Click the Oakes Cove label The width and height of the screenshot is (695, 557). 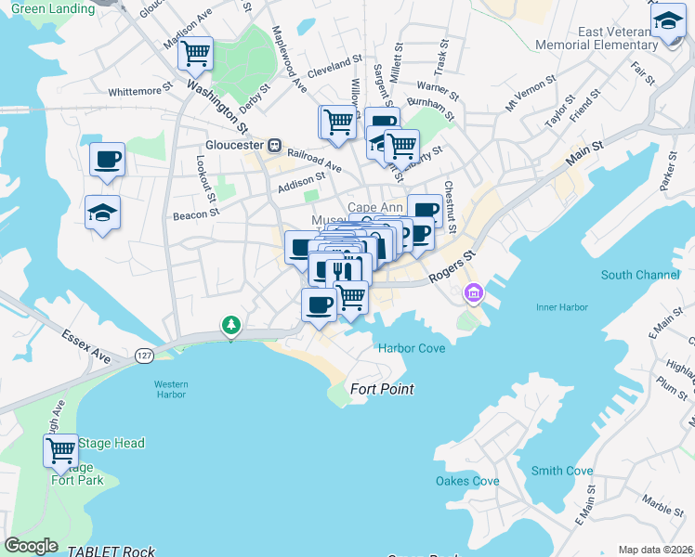467,481
